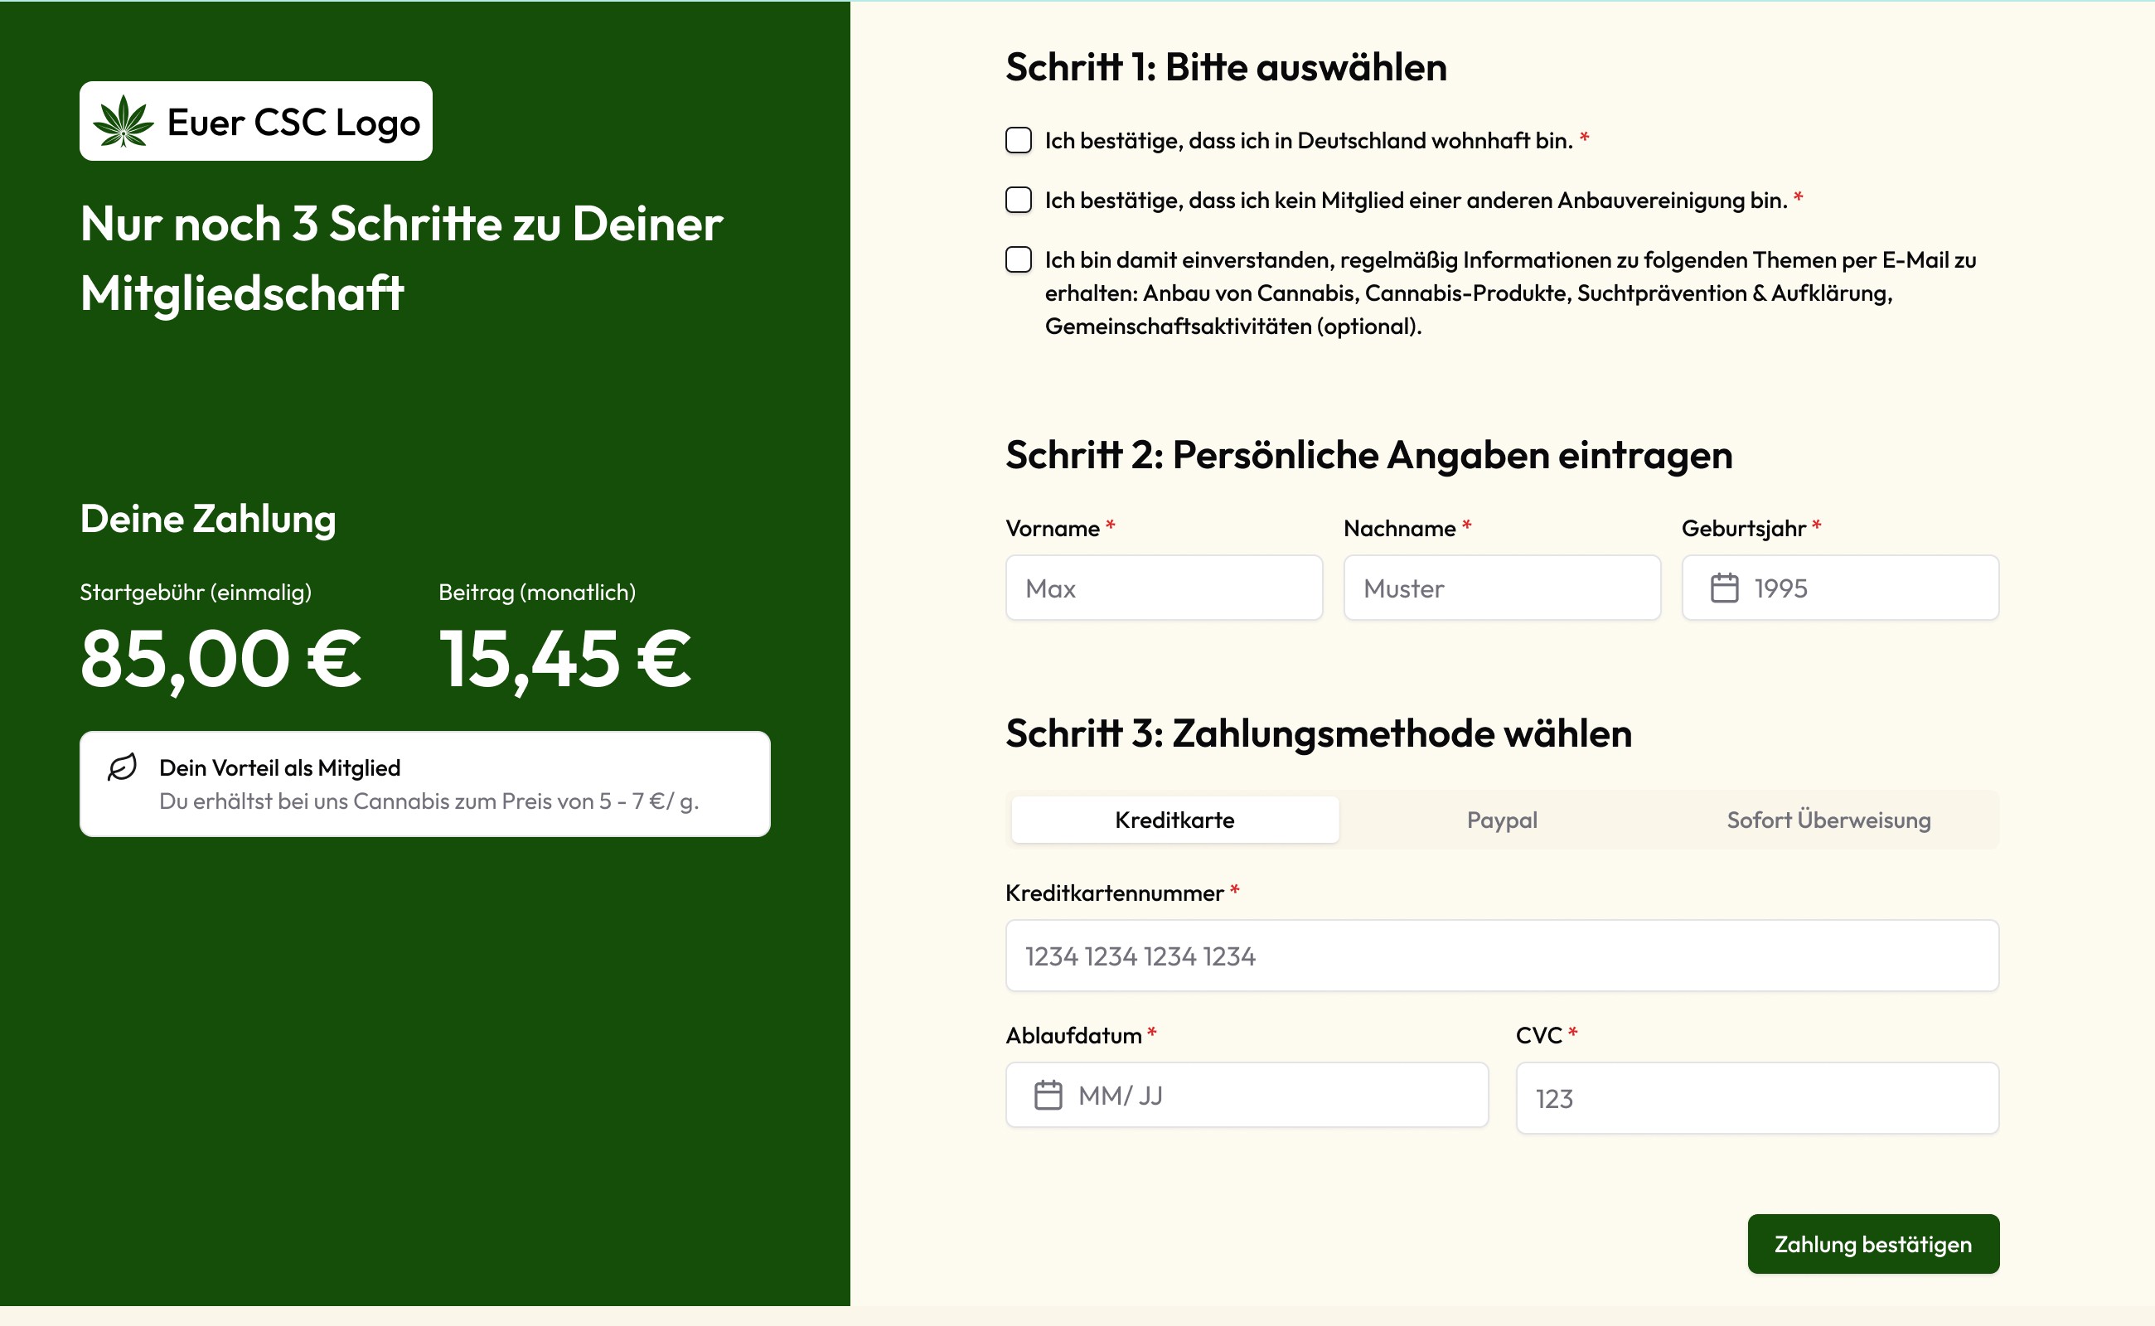Enable the optional E-Mail information checkbox

[1018, 259]
